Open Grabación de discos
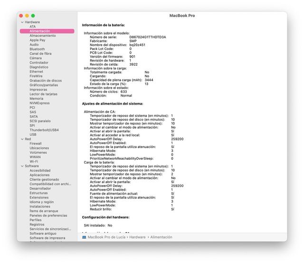Screen dimensions: 304x264 (x=46, y=80)
